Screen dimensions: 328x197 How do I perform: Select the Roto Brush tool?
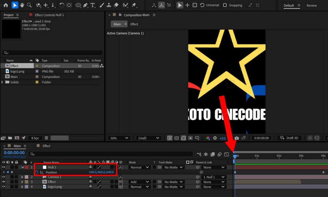tap(125, 5)
